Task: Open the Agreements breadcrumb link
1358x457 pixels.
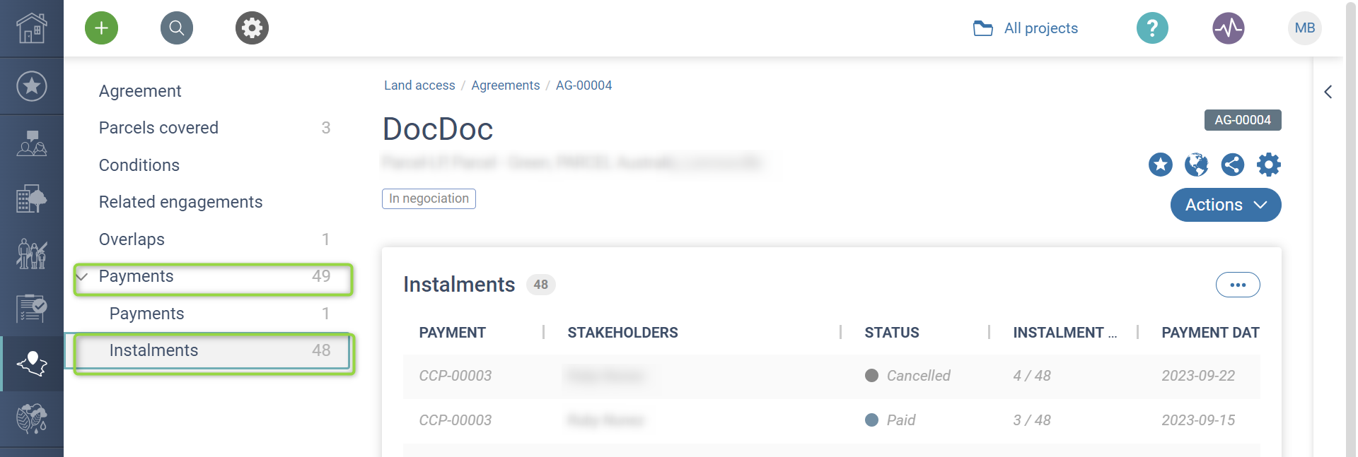Action: click(505, 85)
